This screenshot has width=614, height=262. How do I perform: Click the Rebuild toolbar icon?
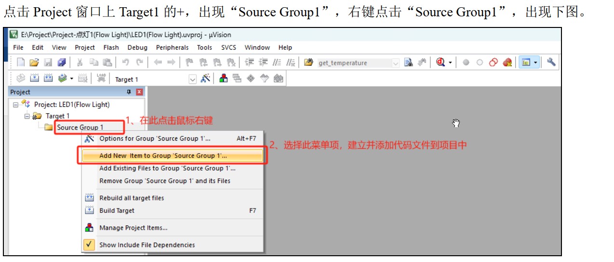click(48, 79)
